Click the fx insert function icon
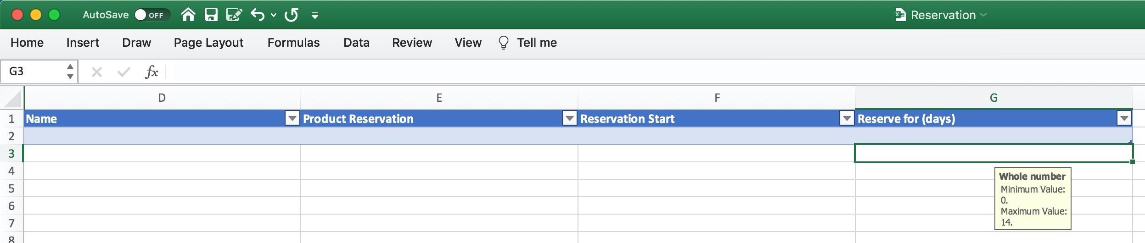The image size is (1145, 243). [152, 72]
